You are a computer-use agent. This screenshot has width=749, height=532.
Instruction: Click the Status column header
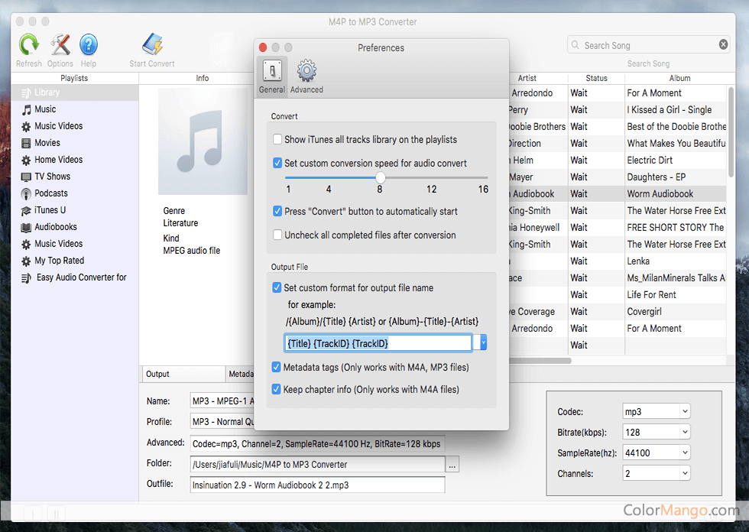click(x=596, y=78)
